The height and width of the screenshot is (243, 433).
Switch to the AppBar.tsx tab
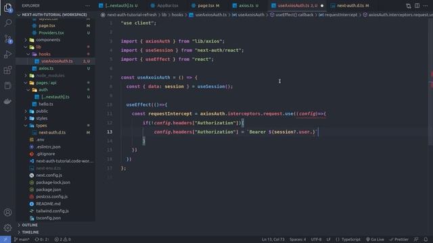165,5
